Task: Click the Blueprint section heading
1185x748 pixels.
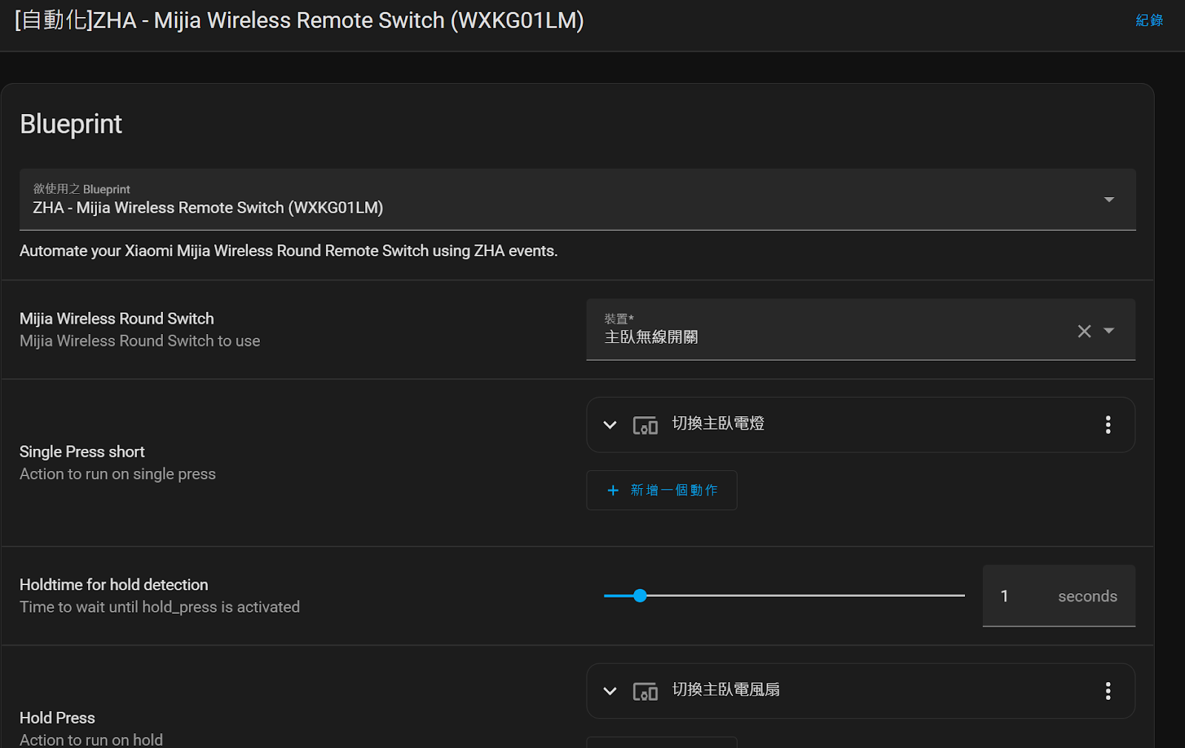Action: pos(71,124)
